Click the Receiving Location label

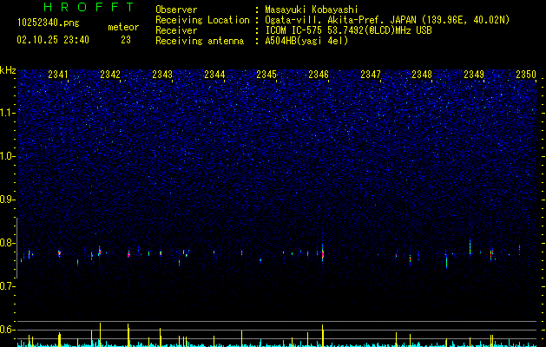pos(202,20)
